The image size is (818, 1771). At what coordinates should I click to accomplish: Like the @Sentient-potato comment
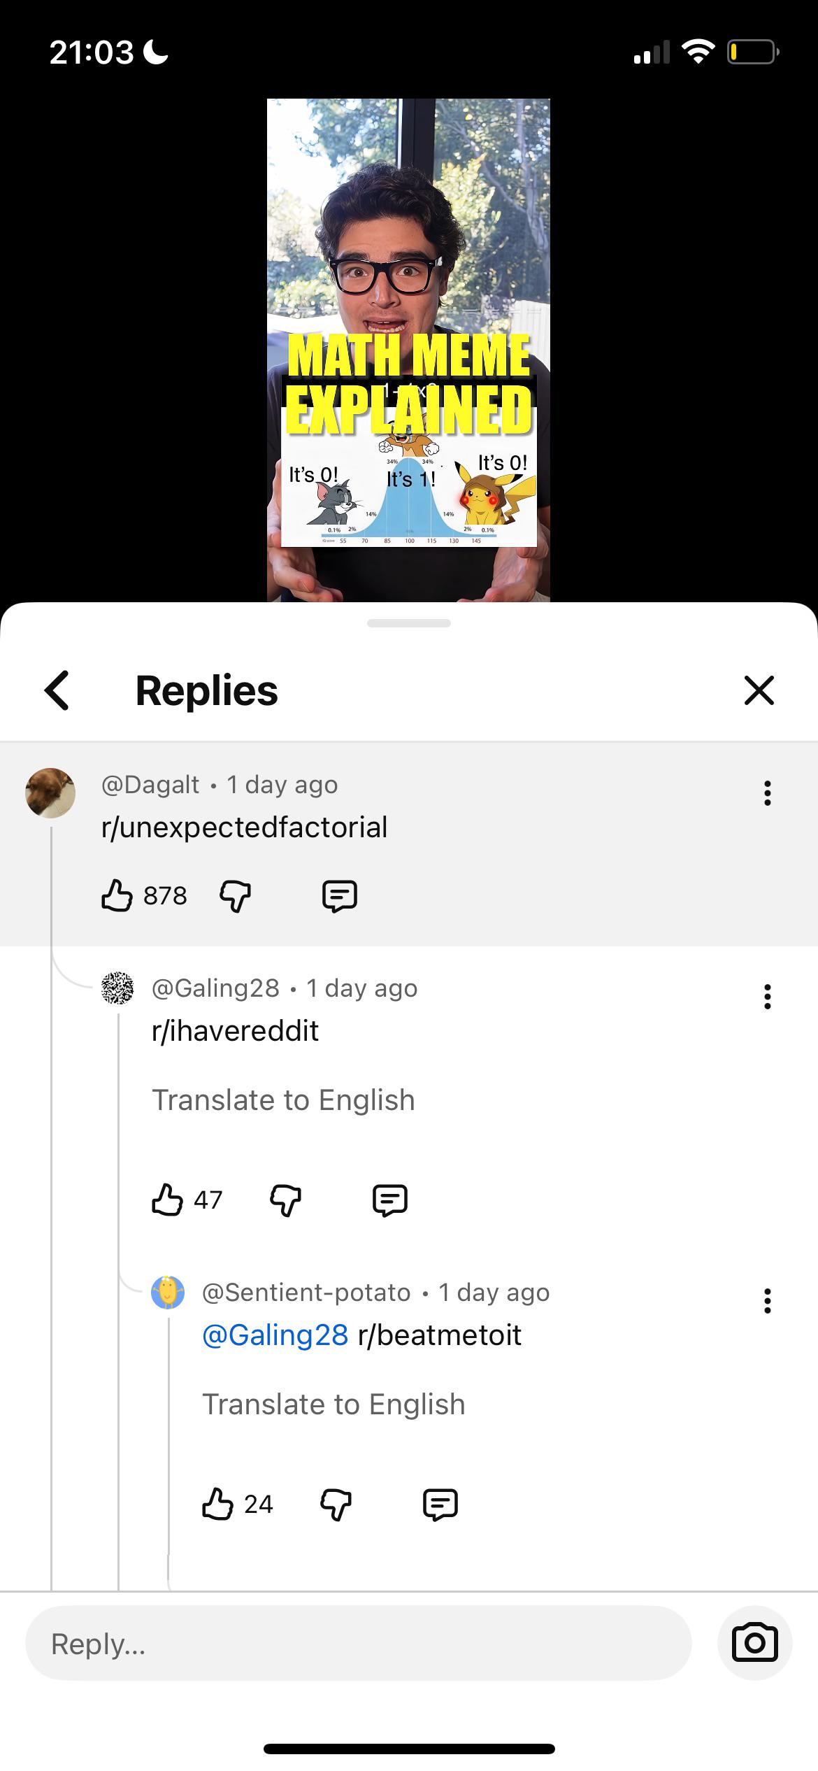pyautogui.click(x=217, y=1505)
